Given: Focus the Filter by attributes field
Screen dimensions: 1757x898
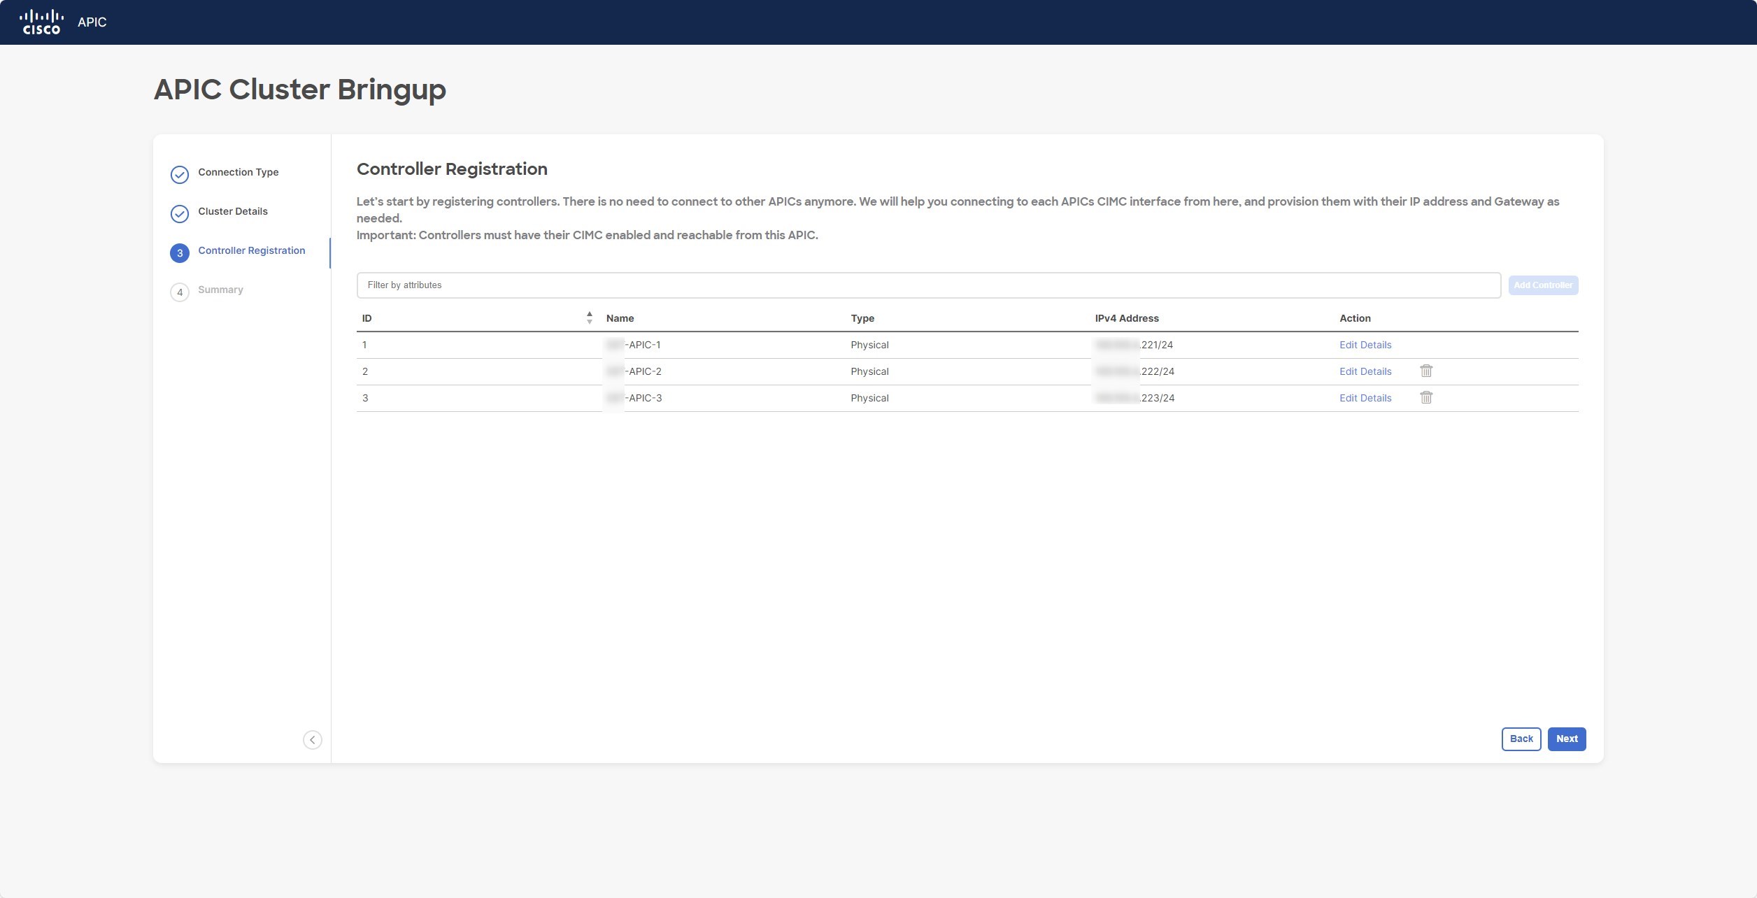Looking at the screenshot, I should tap(927, 285).
